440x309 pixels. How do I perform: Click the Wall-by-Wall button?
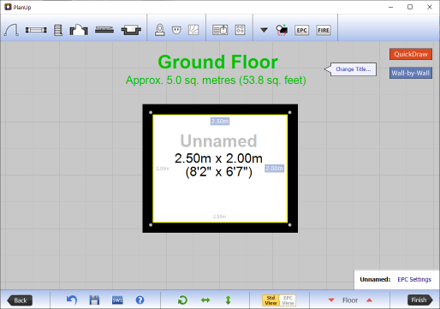(411, 73)
